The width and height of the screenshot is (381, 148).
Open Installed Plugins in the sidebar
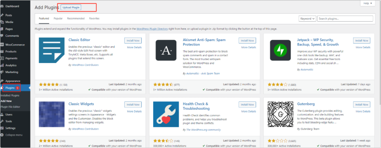[10, 96]
